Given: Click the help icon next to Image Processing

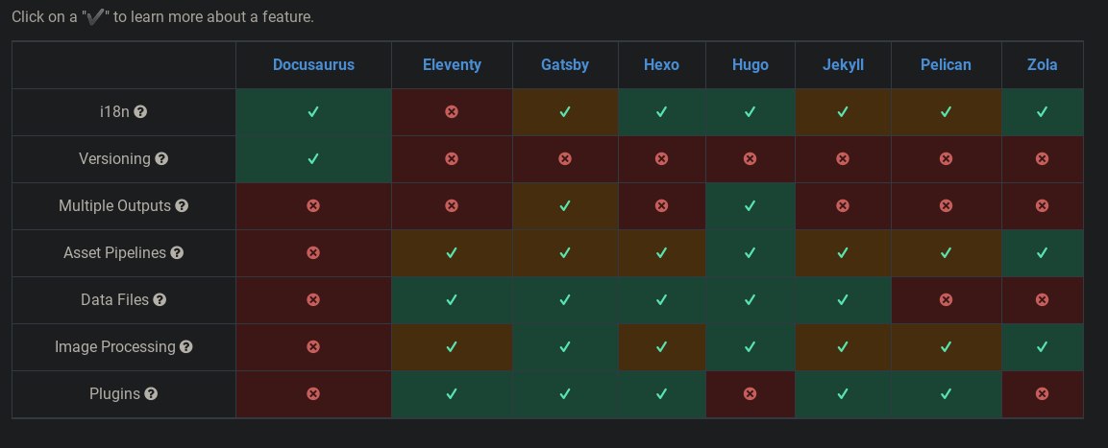Looking at the screenshot, I should (x=185, y=347).
